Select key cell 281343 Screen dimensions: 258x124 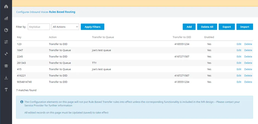(21, 63)
